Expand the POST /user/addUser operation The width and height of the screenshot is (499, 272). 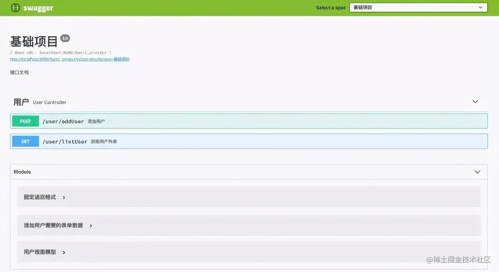249,121
